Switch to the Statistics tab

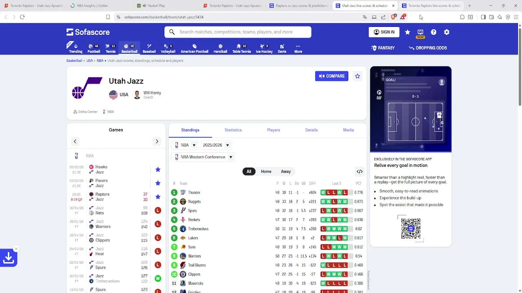[233, 130]
